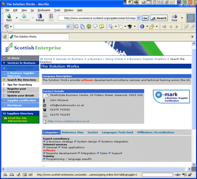Viewport: 197px width, 179px height.
Task: Click Tips for Searching sidebar link
Action: [19, 85]
